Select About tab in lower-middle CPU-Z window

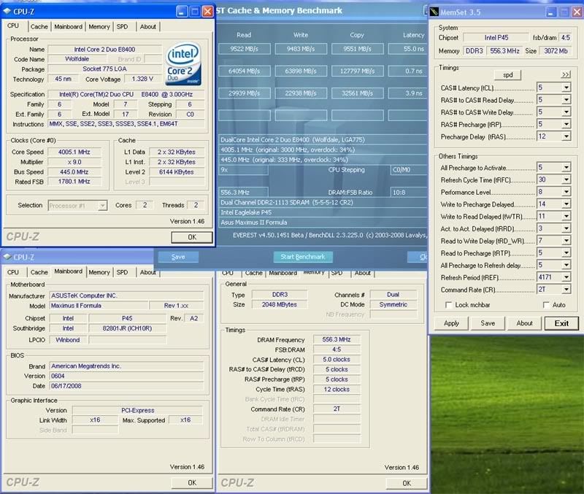pos(362,273)
